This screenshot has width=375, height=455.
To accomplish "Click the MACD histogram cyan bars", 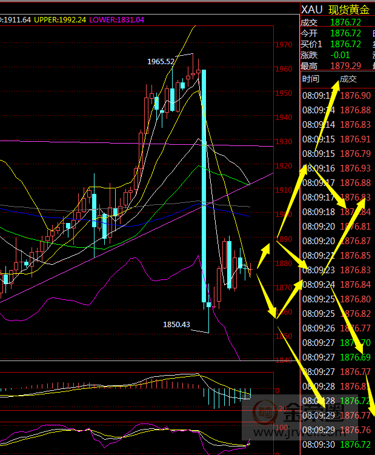I will [x=227, y=397].
